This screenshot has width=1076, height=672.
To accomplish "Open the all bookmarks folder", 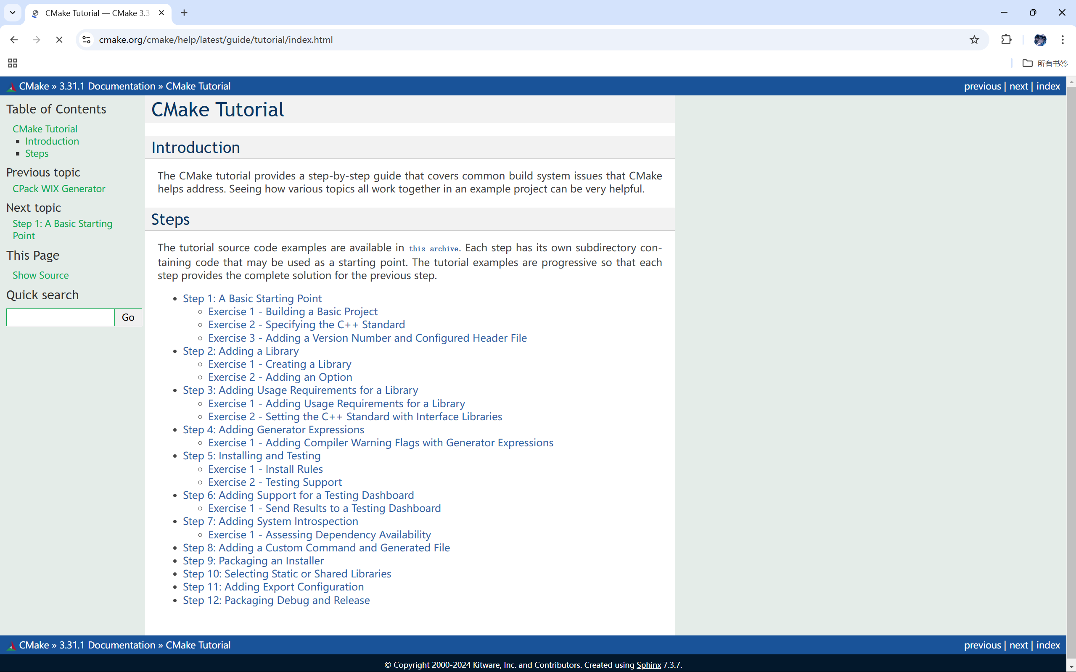I will point(1045,63).
